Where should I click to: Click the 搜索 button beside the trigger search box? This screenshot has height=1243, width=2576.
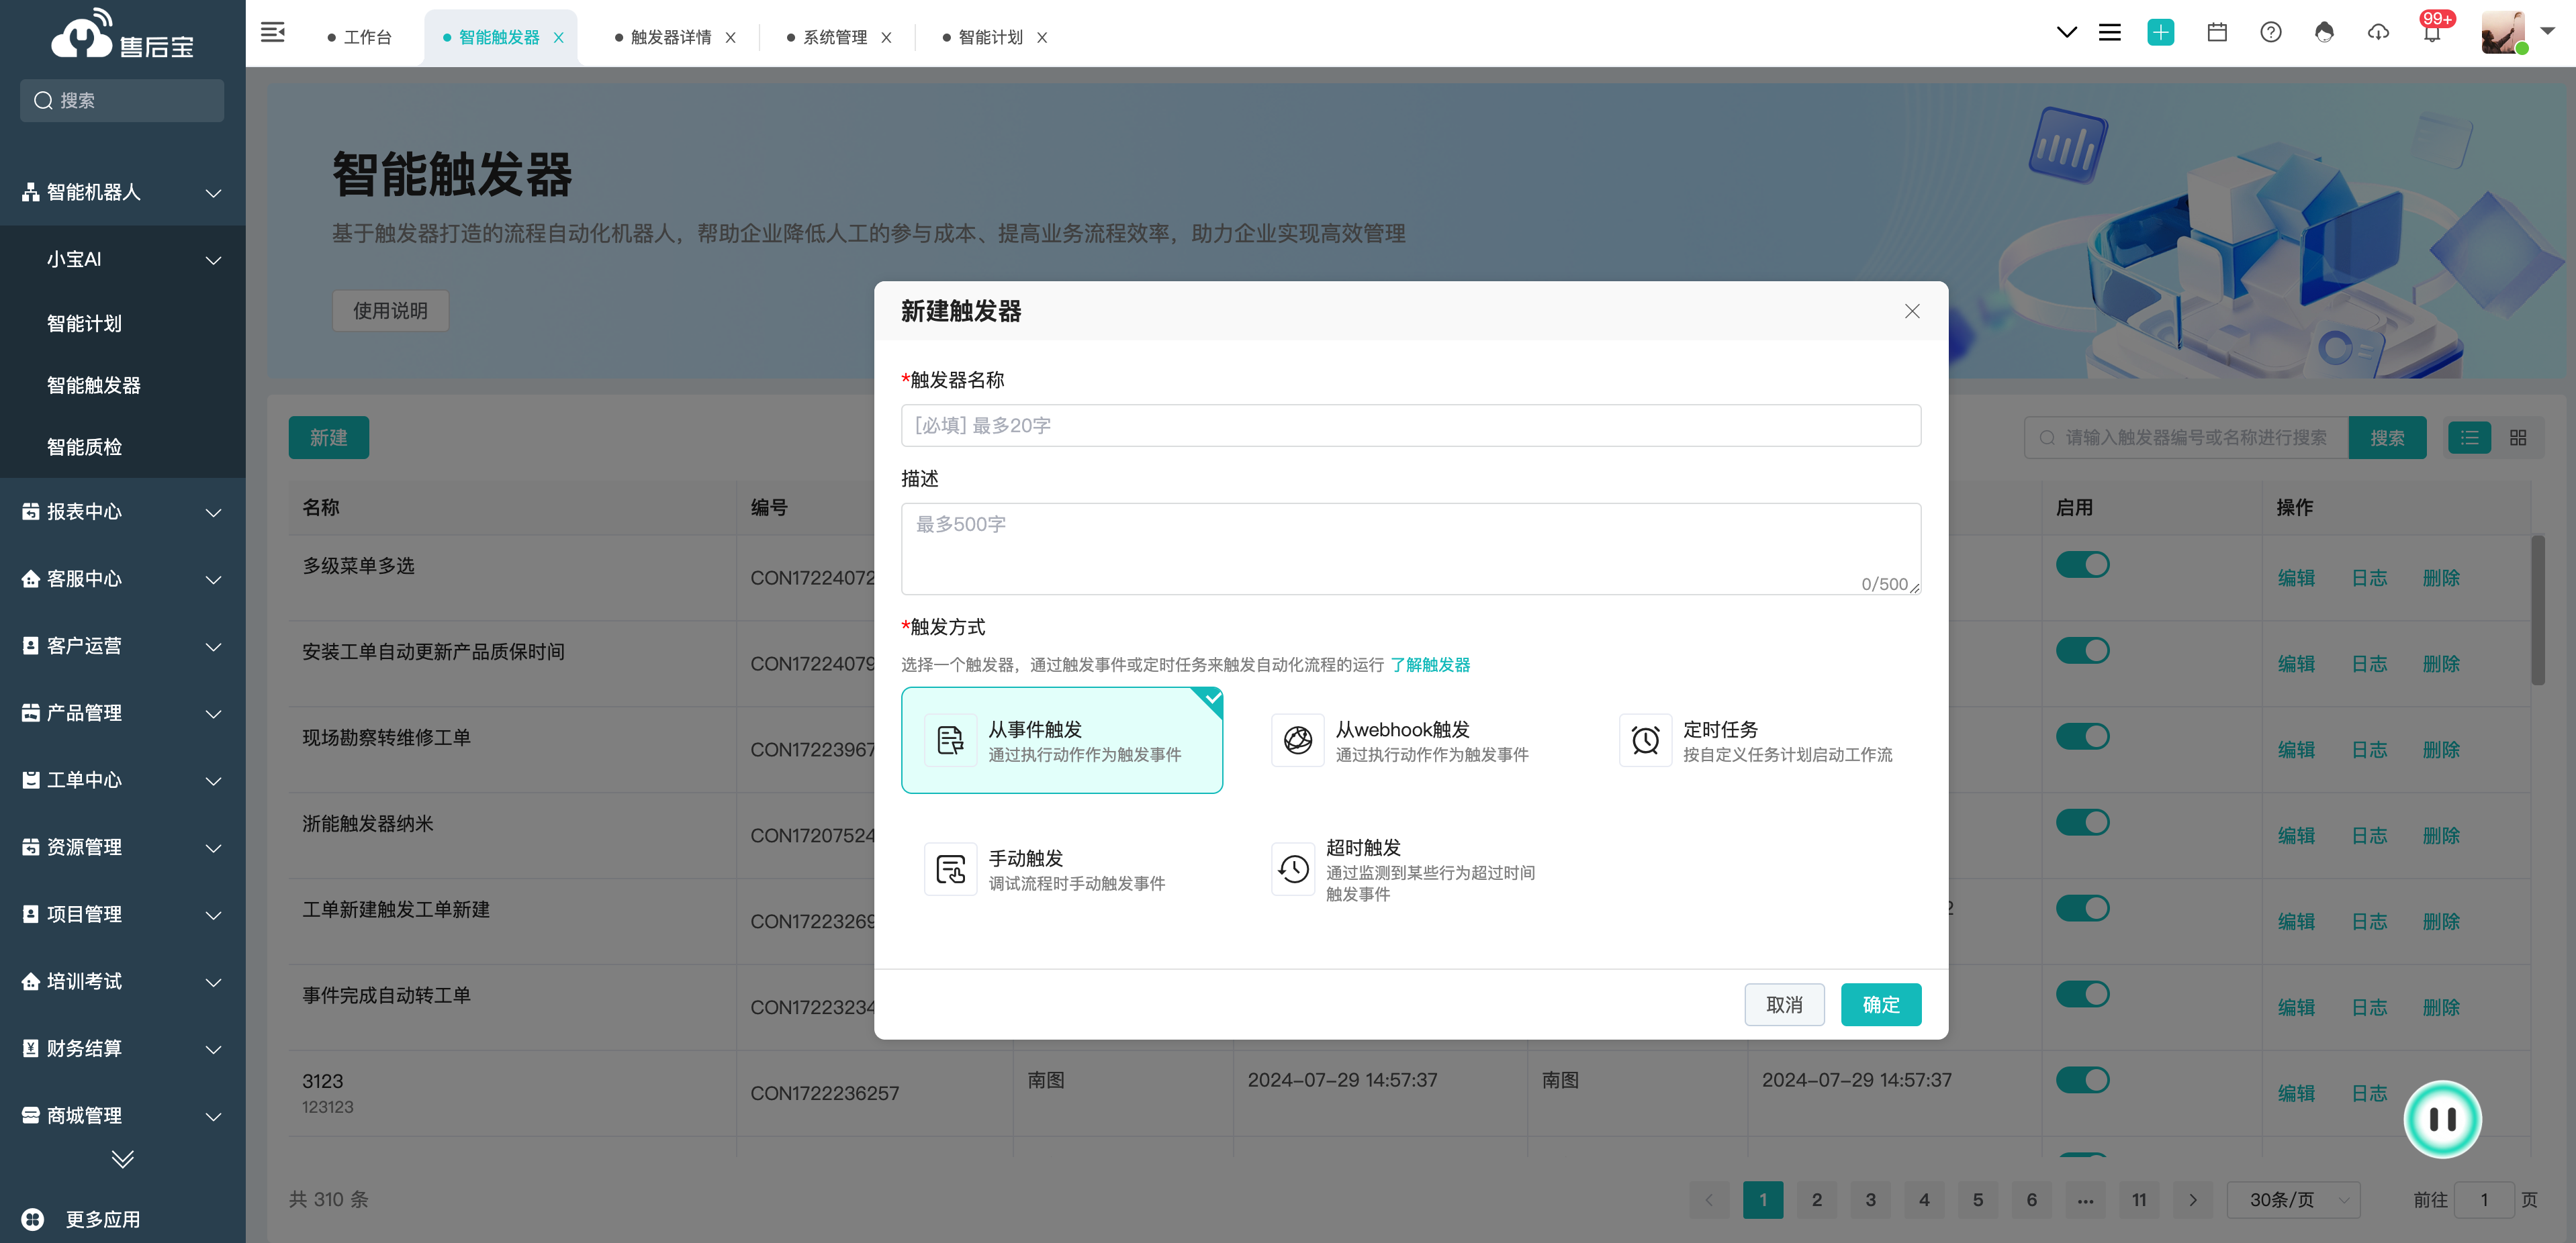(2387, 438)
